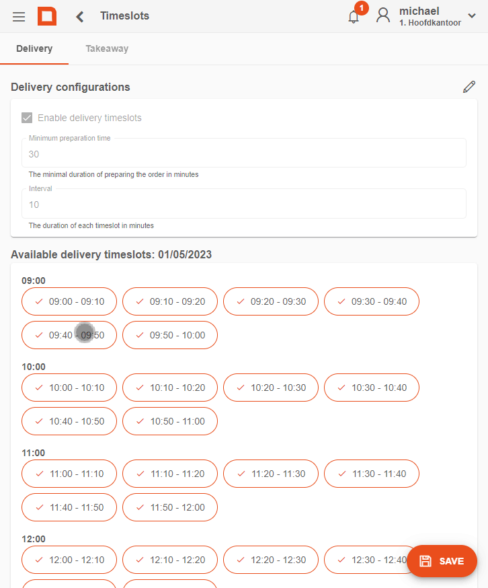Open the notifications bell
Image resolution: width=488 pixels, height=588 pixels.
(354, 17)
